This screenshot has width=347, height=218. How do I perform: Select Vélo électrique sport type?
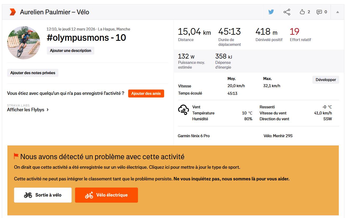pos(107,195)
